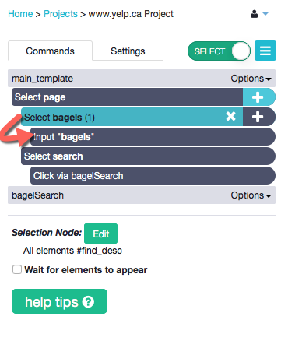Add command with Select page plus icon
The height and width of the screenshot is (341, 281).
coord(258,97)
